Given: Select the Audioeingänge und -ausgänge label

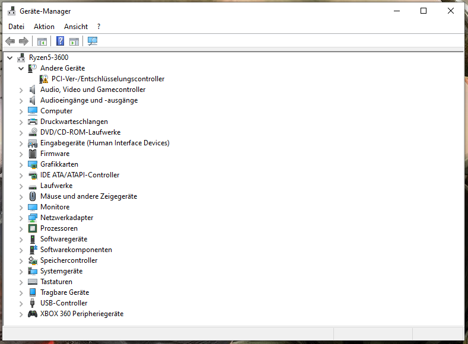Looking at the screenshot, I should pyautogui.click(x=89, y=100).
